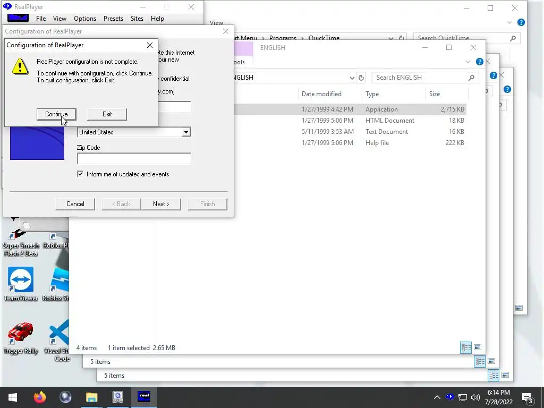Click Cancel in configuration wizard

pyautogui.click(x=75, y=204)
